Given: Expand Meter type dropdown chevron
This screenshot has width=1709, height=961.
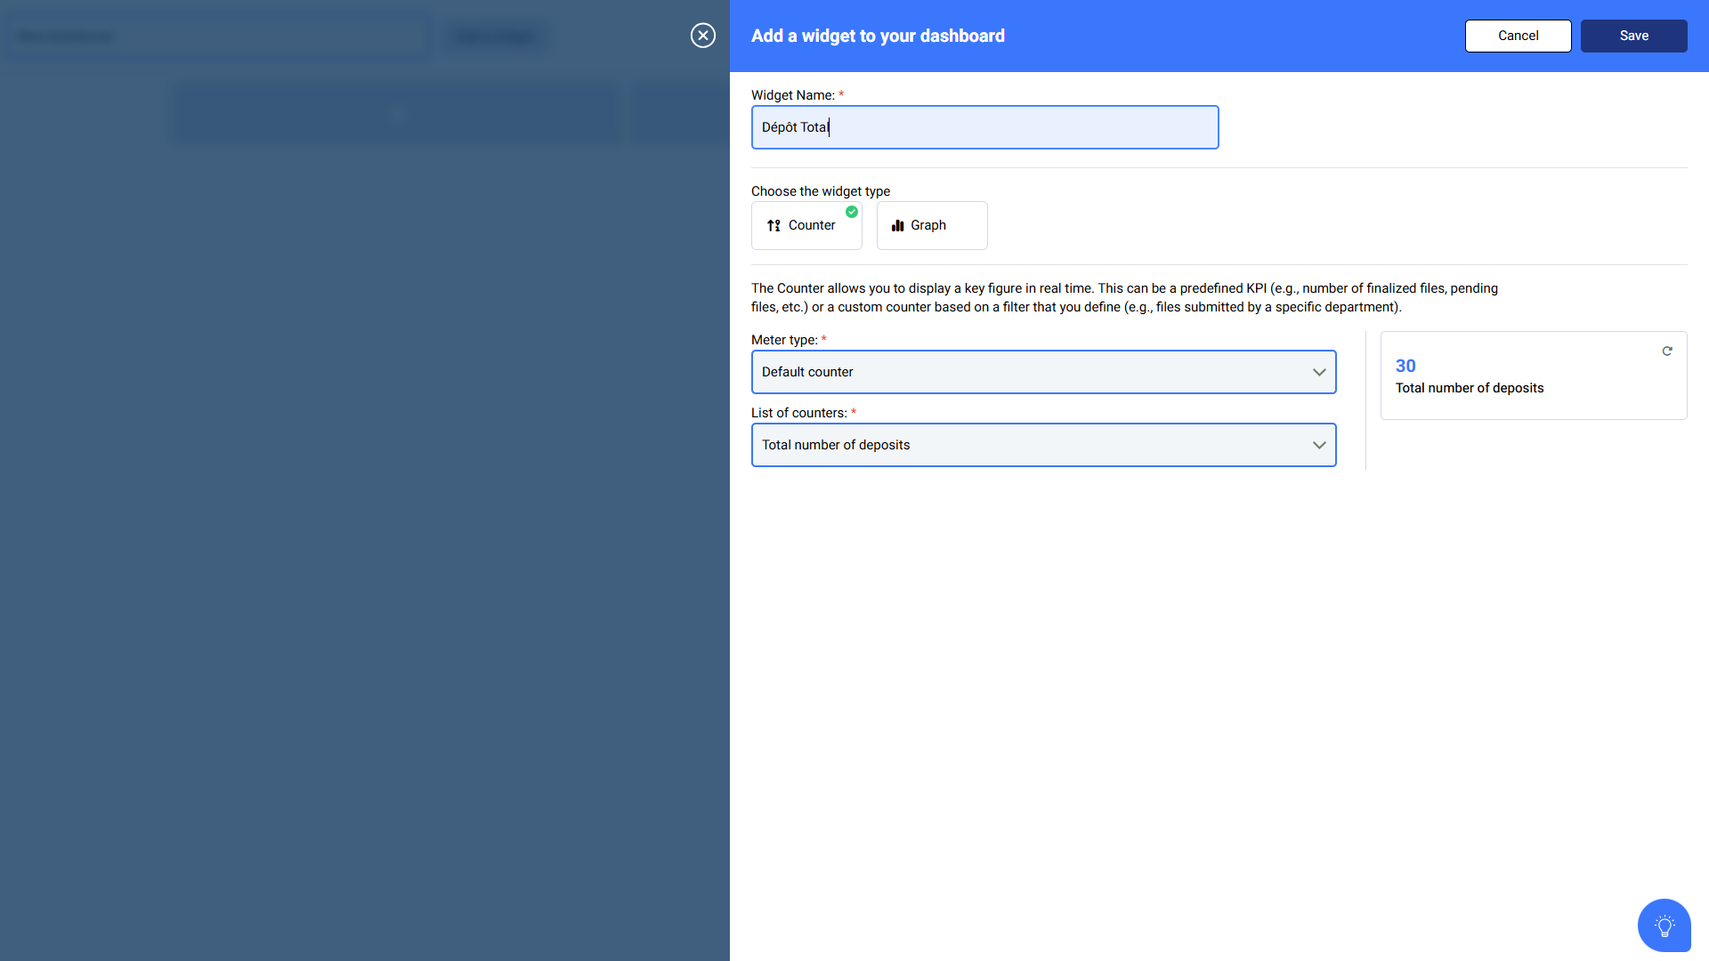Looking at the screenshot, I should click(1318, 372).
